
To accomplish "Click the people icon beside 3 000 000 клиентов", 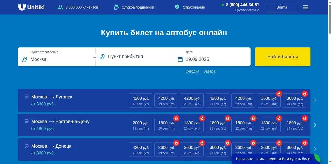I will (x=60, y=7).
